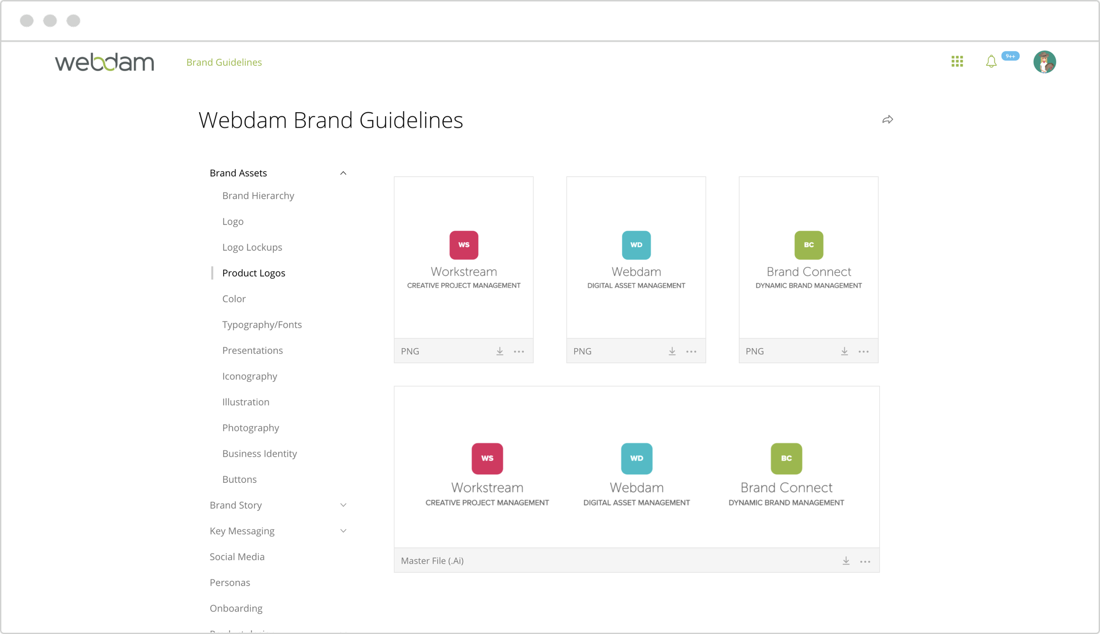Go to Social Media page
1100x634 pixels.
tap(237, 557)
